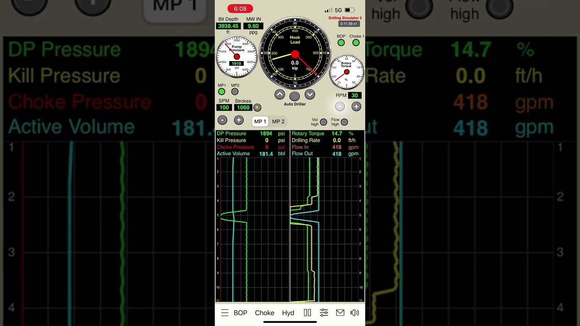Image resolution: width=580 pixels, height=326 pixels.
Task: Click the Strokes value 1060
Action: 243,107
